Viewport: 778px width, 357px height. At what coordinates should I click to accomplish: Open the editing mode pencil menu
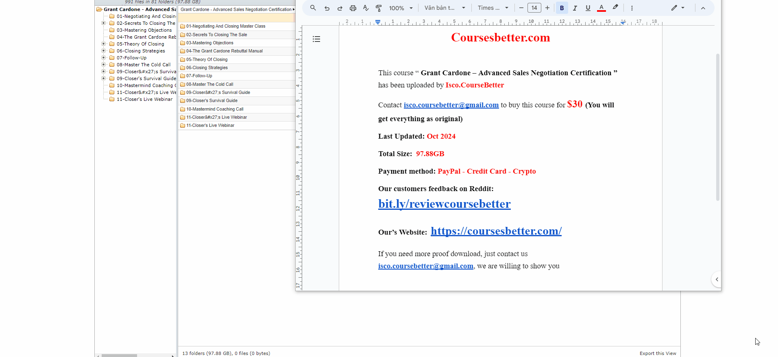click(677, 8)
